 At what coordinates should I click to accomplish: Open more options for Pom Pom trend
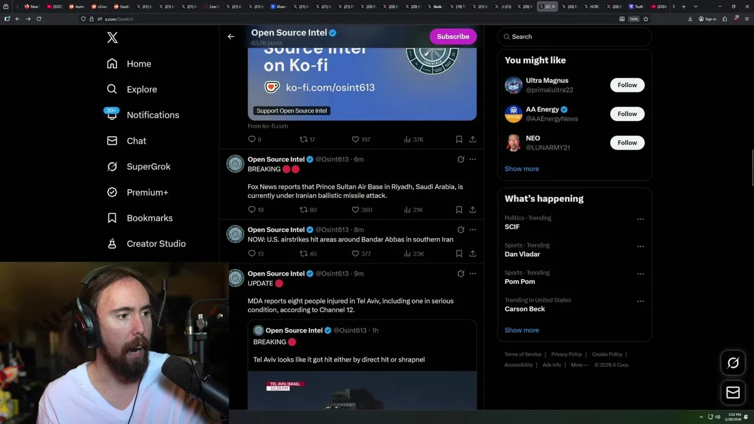(640, 274)
